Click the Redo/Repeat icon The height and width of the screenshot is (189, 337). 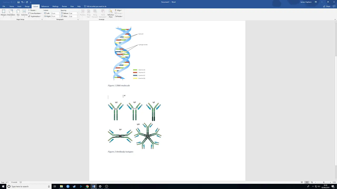[27, 2]
